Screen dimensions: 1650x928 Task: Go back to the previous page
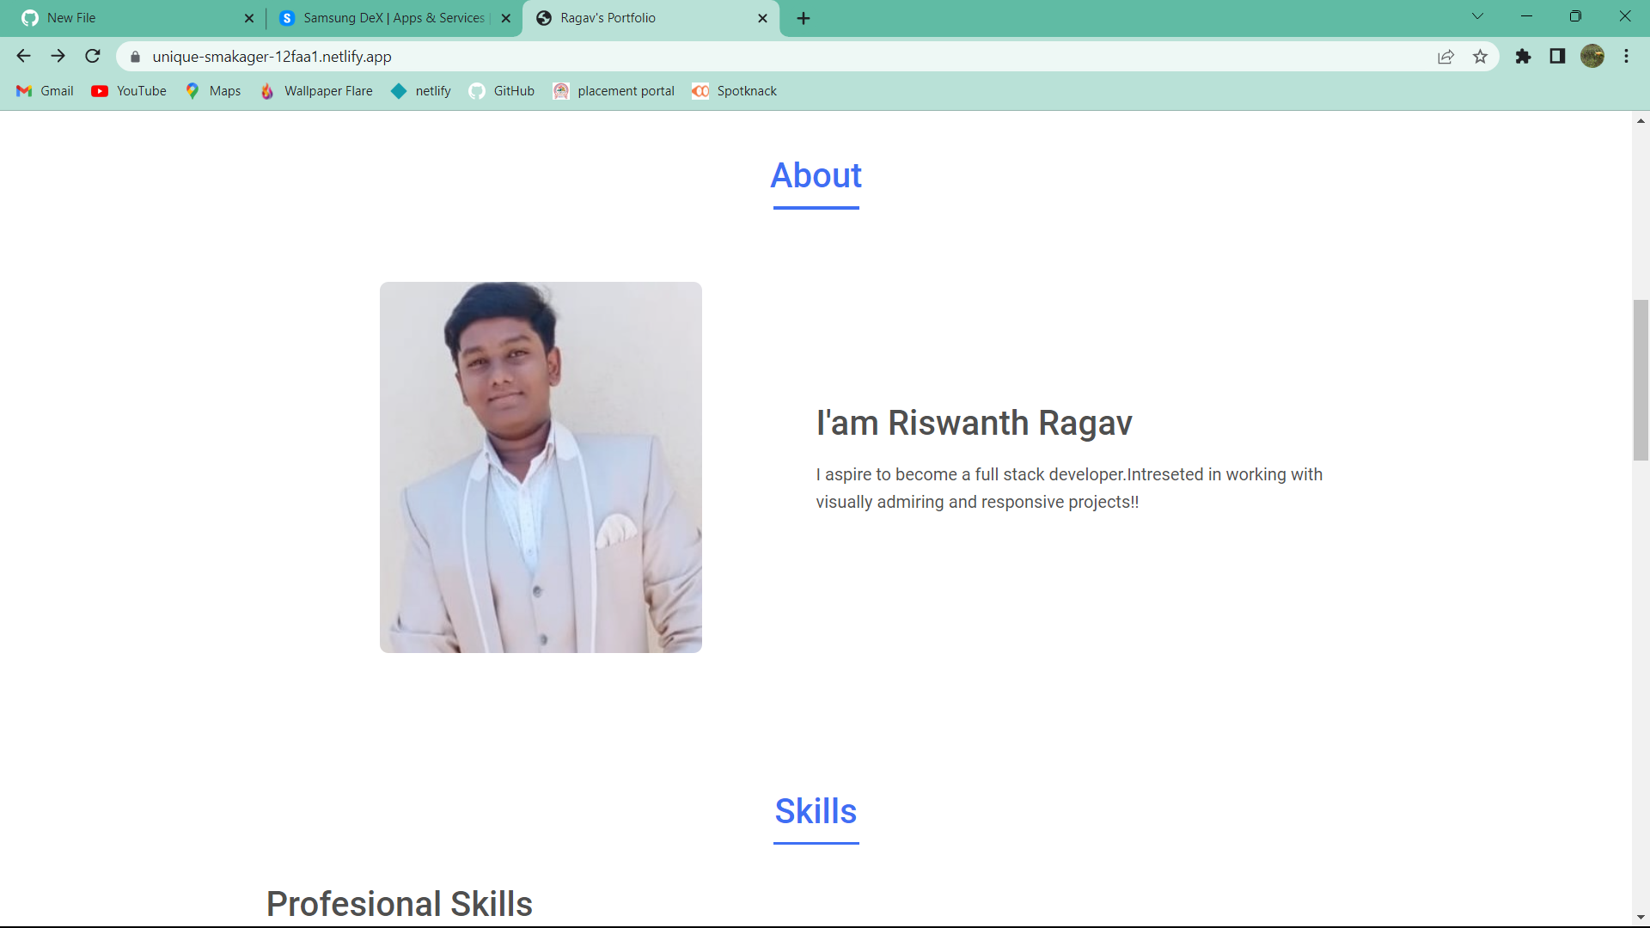point(23,57)
